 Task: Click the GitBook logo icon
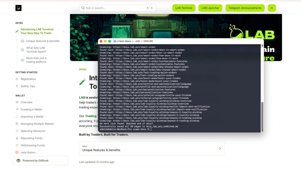click(18, 161)
